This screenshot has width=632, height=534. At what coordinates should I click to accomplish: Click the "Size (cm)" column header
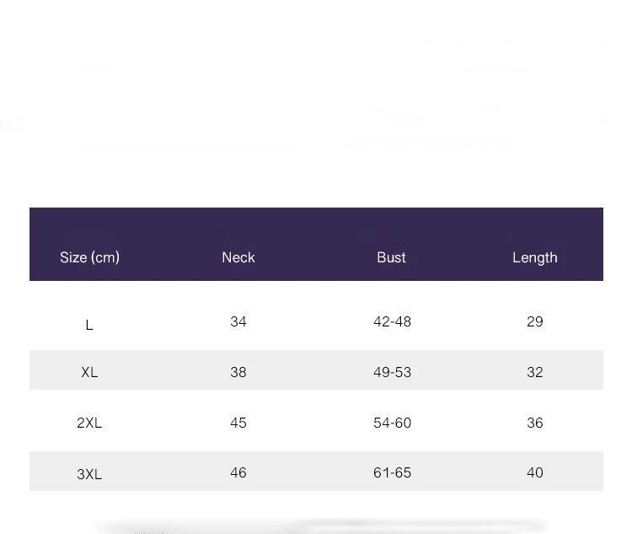tap(89, 257)
